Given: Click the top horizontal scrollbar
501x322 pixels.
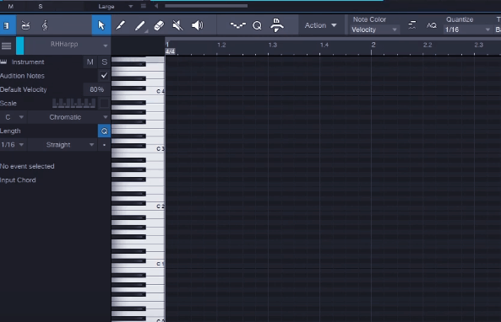Looking at the screenshot, I should (x=206, y=6).
